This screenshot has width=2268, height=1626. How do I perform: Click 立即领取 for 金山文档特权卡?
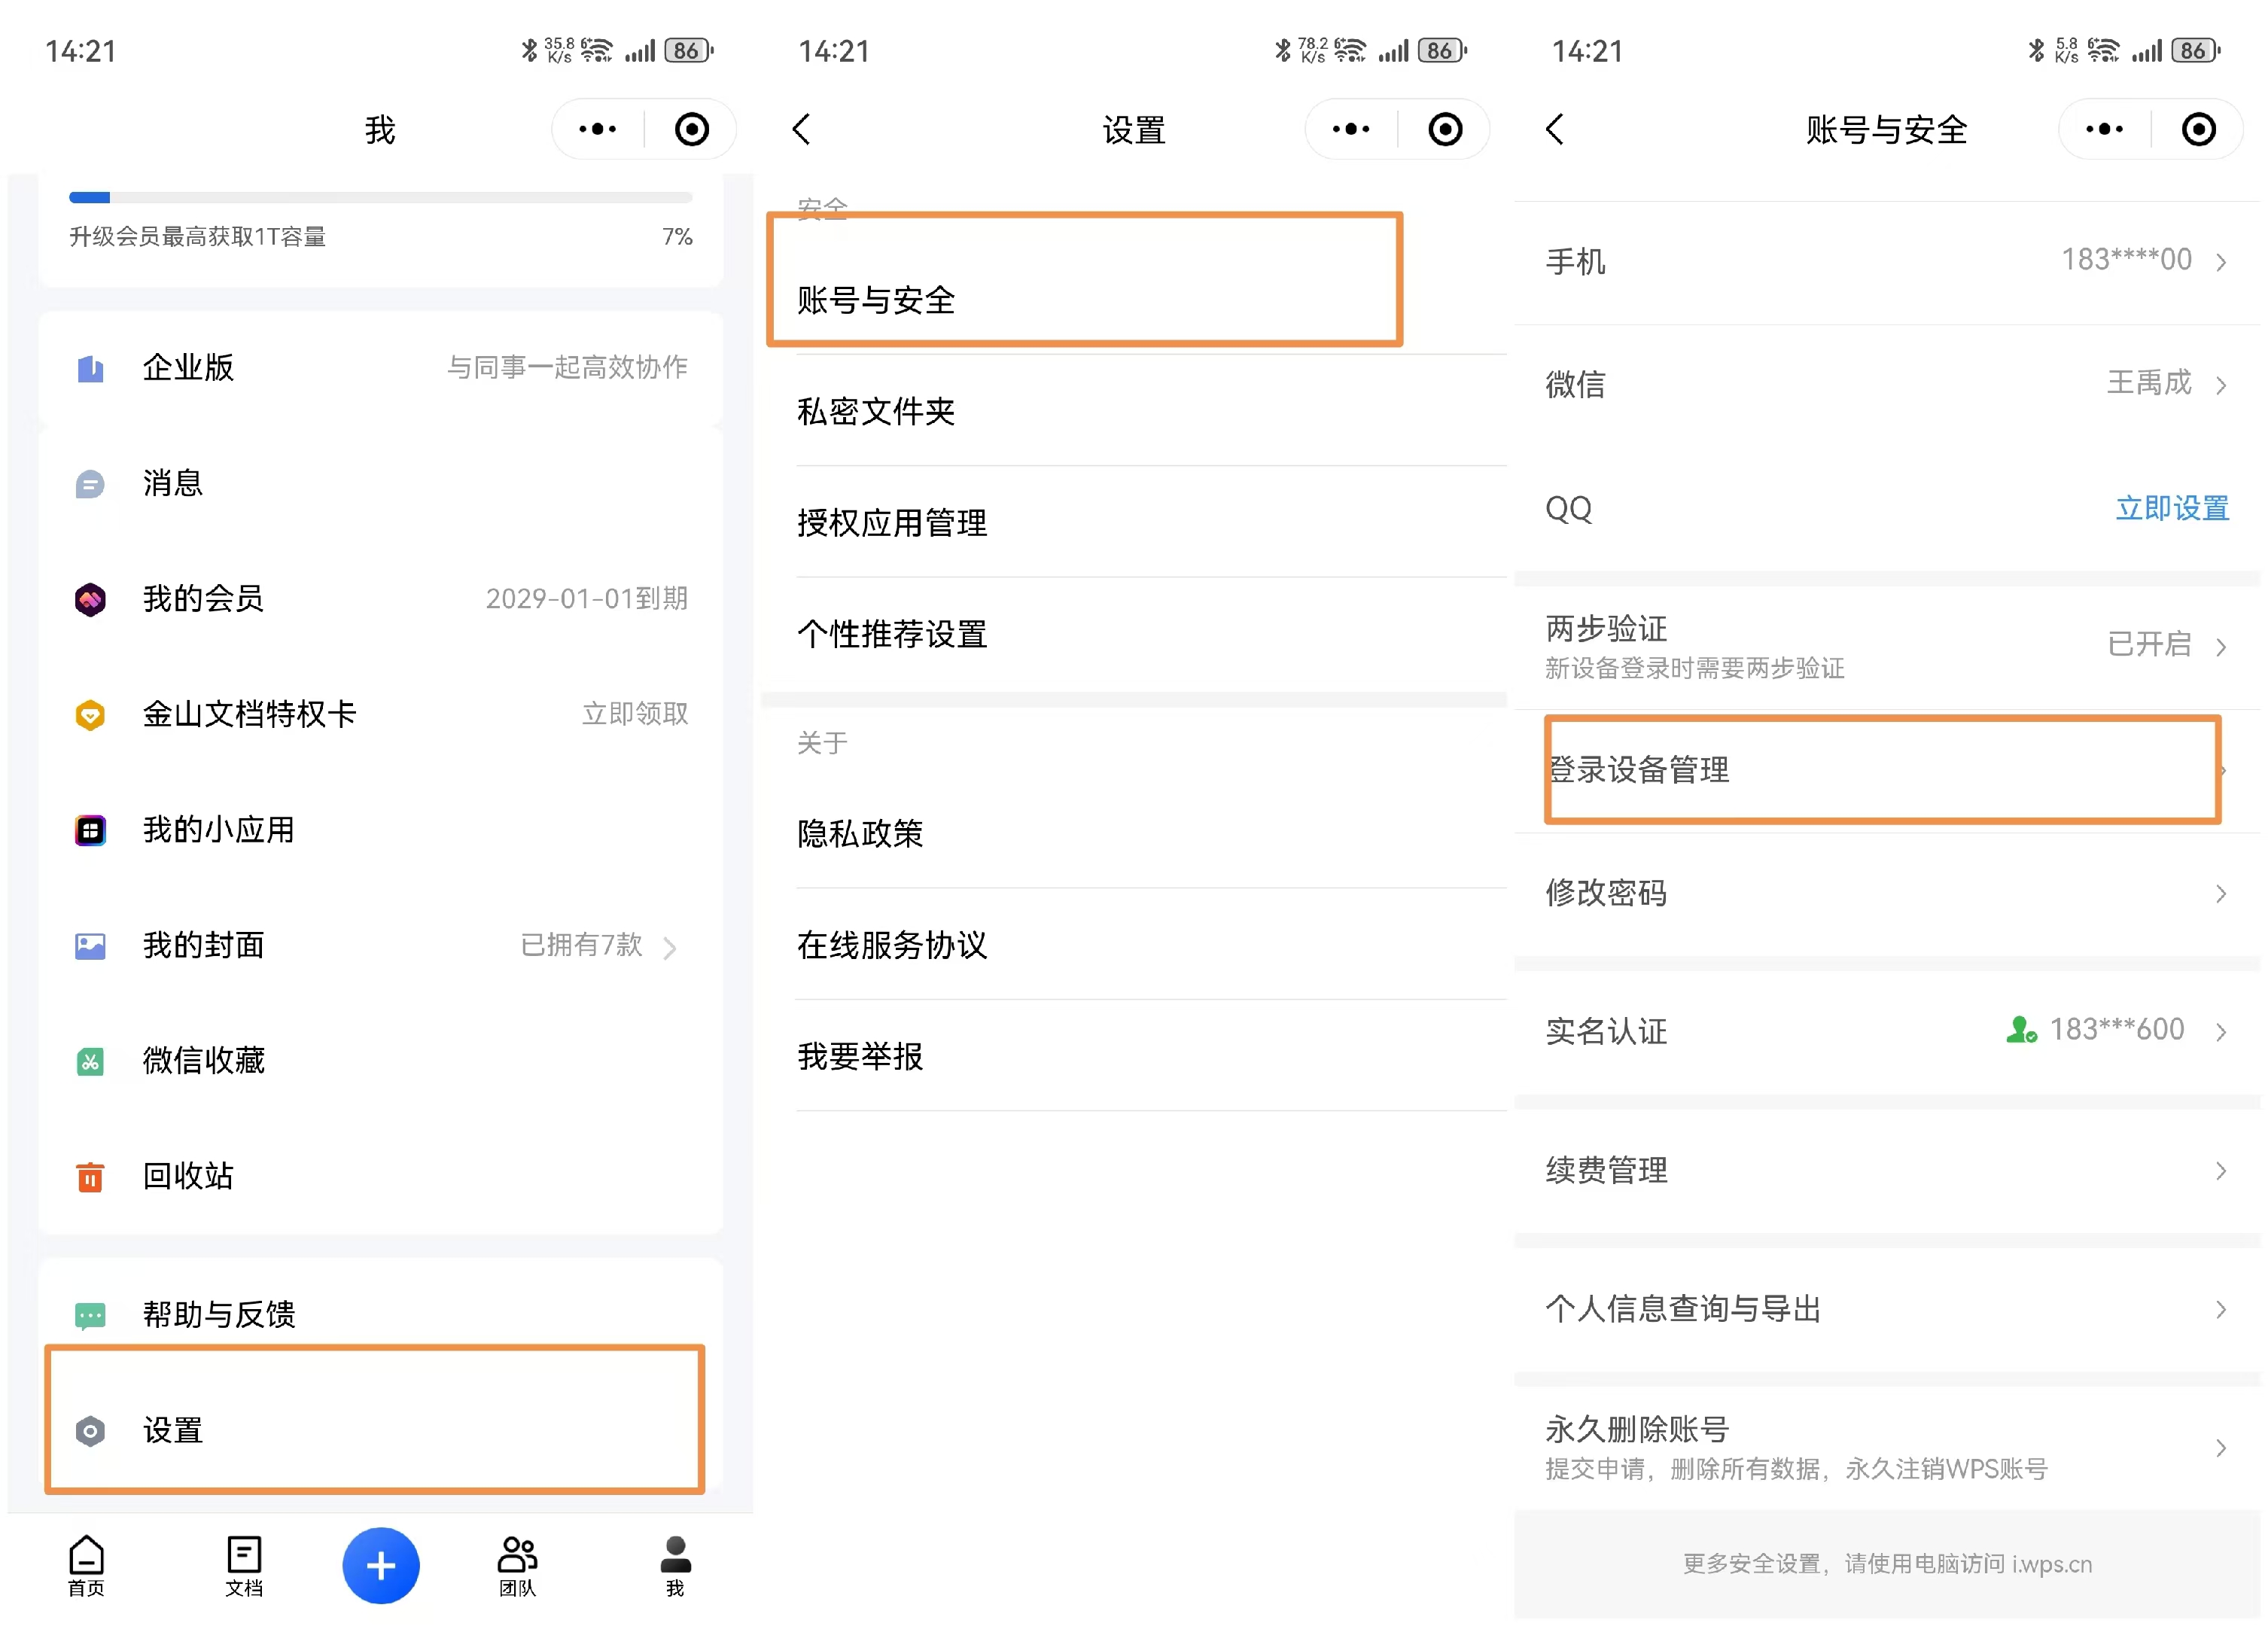[635, 714]
